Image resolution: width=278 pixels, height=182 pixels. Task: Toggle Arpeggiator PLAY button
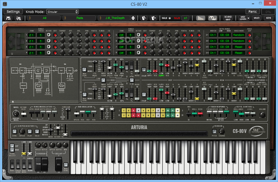coord(30,132)
